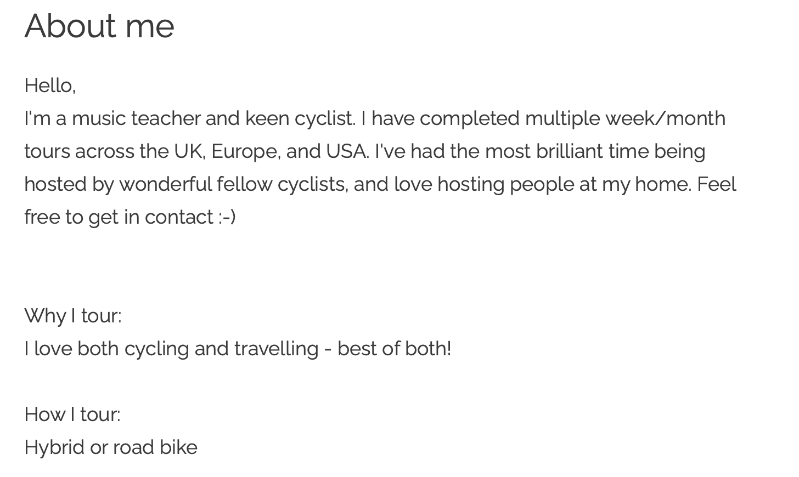
Task: Click the phrase "keen cyclist"
Action: tap(300, 118)
